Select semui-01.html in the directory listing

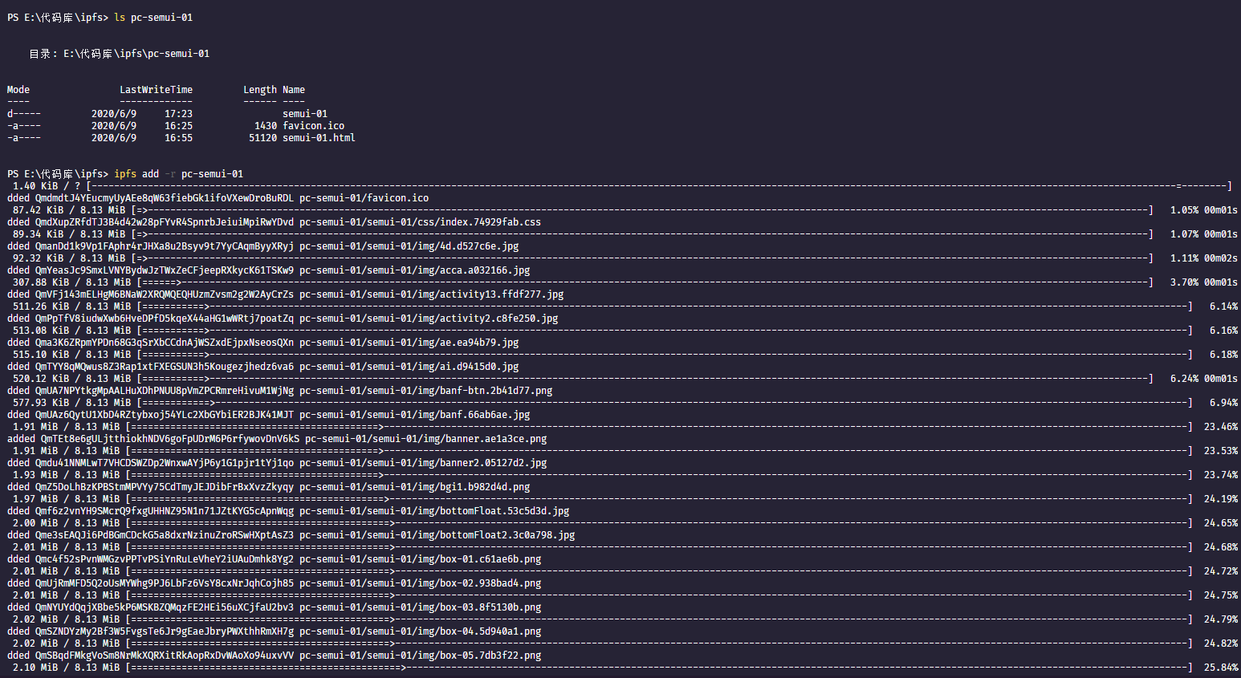[319, 138]
